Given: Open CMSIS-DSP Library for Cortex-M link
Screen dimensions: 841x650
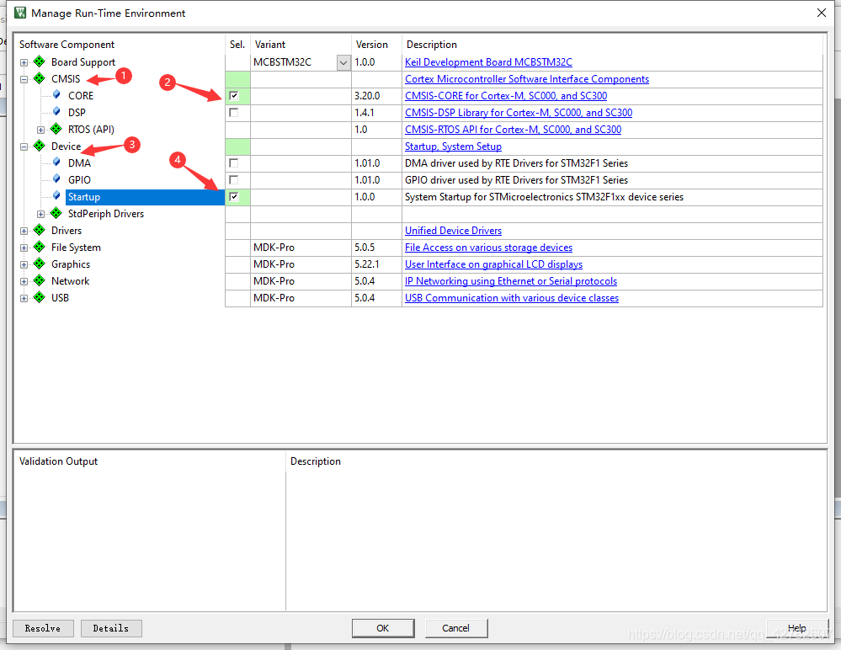Looking at the screenshot, I should point(518,113).
